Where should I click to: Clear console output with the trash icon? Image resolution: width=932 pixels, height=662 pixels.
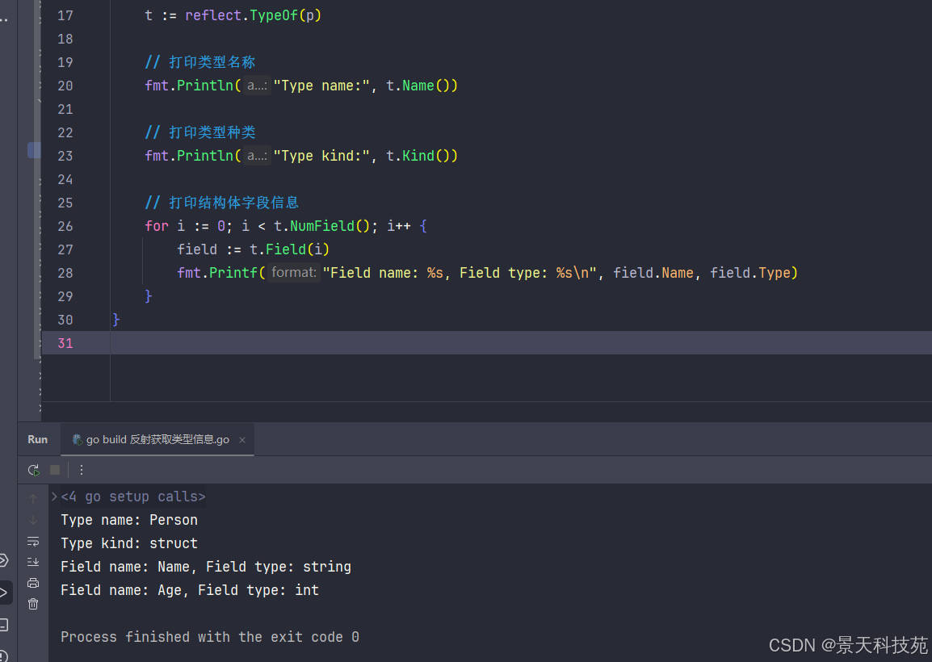[33, 603]
